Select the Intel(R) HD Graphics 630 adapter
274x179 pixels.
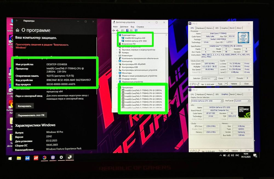coord(135,38)
